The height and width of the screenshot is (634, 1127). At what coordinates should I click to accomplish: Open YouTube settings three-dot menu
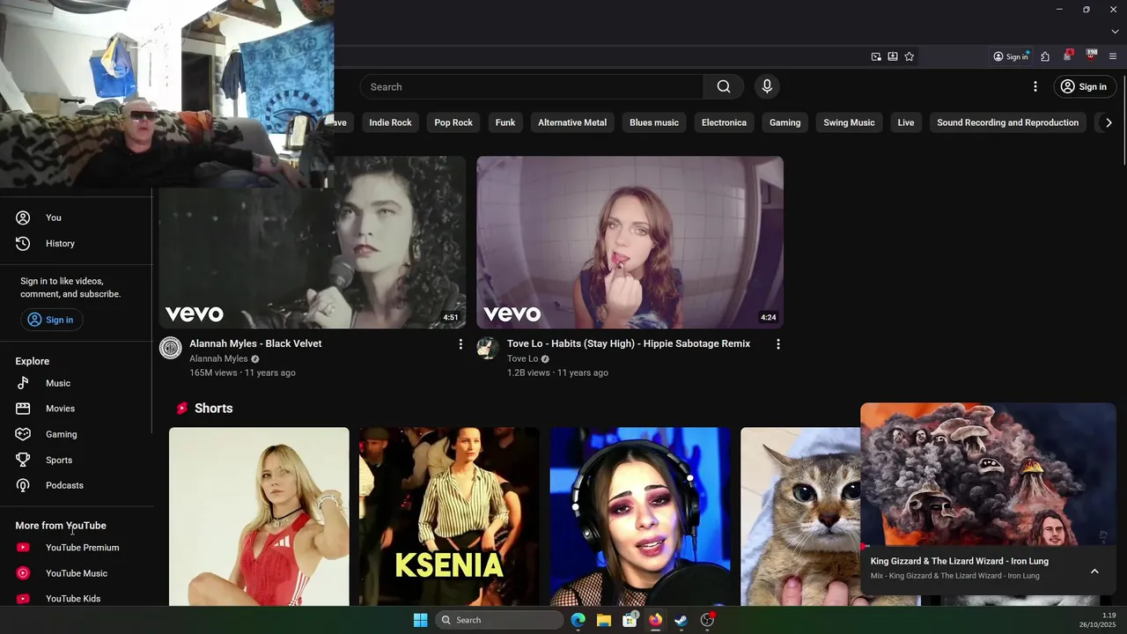click(1035, 86)
